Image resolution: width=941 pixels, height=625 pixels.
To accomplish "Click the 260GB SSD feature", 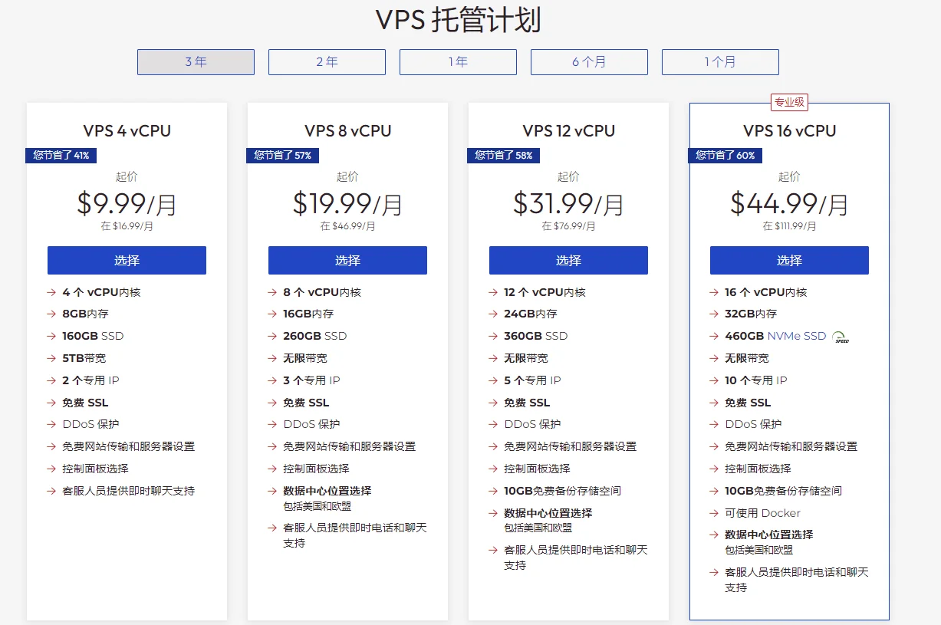I will [314, 336].
